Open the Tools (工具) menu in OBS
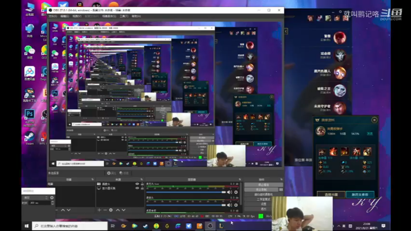The width and height of the screenshot is (411, 231). (x=124, y=16)
